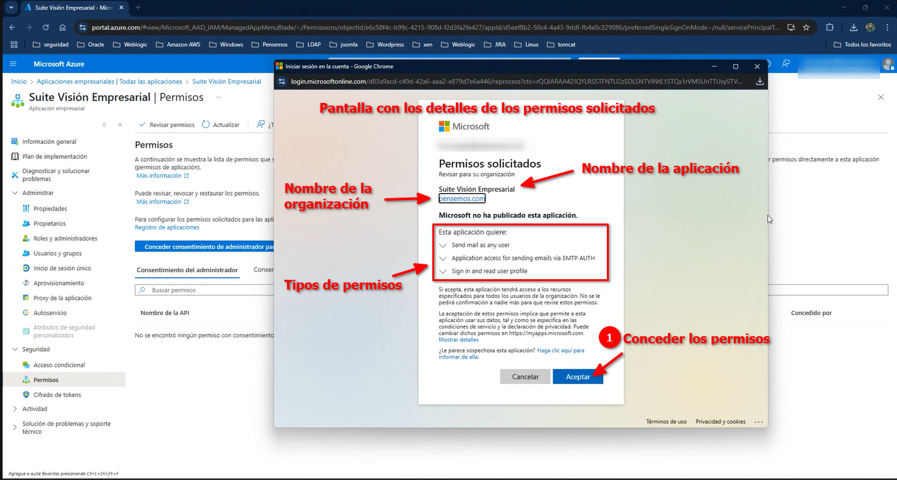Expand the SMTP AUTH permission details
The image size is (897, 480).
[x=443, y=258]
